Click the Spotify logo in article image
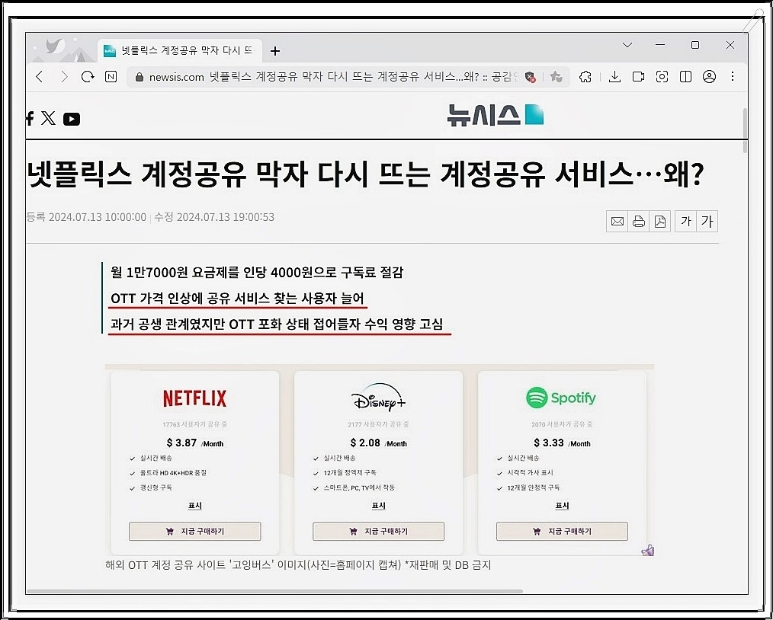Image resolution: width=773 pixels, height=620 pixels. point(561,398)
